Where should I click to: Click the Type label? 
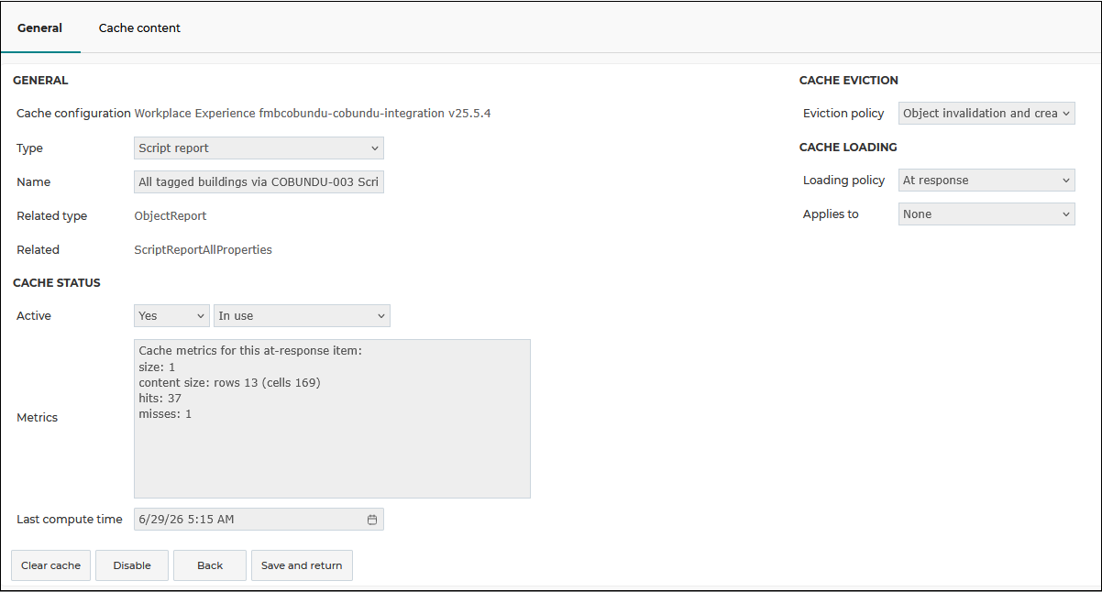tap(30, 148)
